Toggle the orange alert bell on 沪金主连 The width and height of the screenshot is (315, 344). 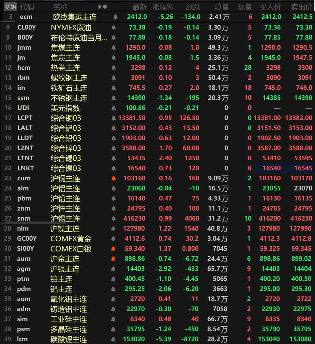(x=113, y=259)
